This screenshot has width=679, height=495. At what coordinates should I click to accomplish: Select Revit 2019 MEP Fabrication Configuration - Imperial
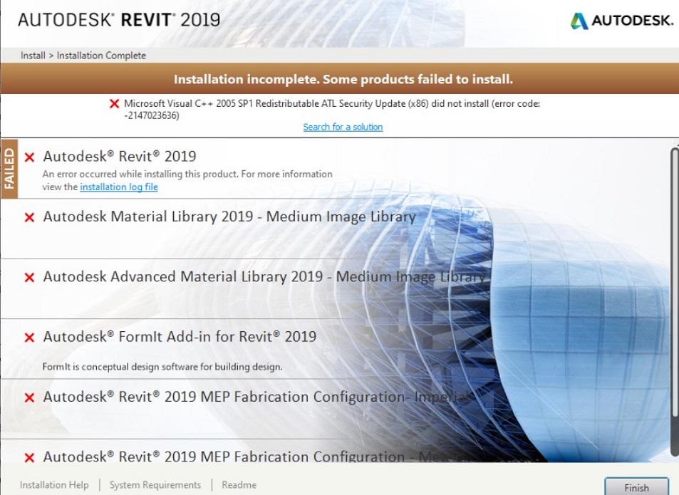tap(256, 397)
